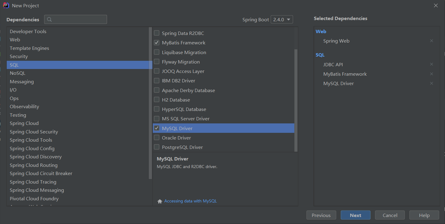Click the SQL heading in Selected Dependencies
The image size is (445, 224).
click(320, 55)
